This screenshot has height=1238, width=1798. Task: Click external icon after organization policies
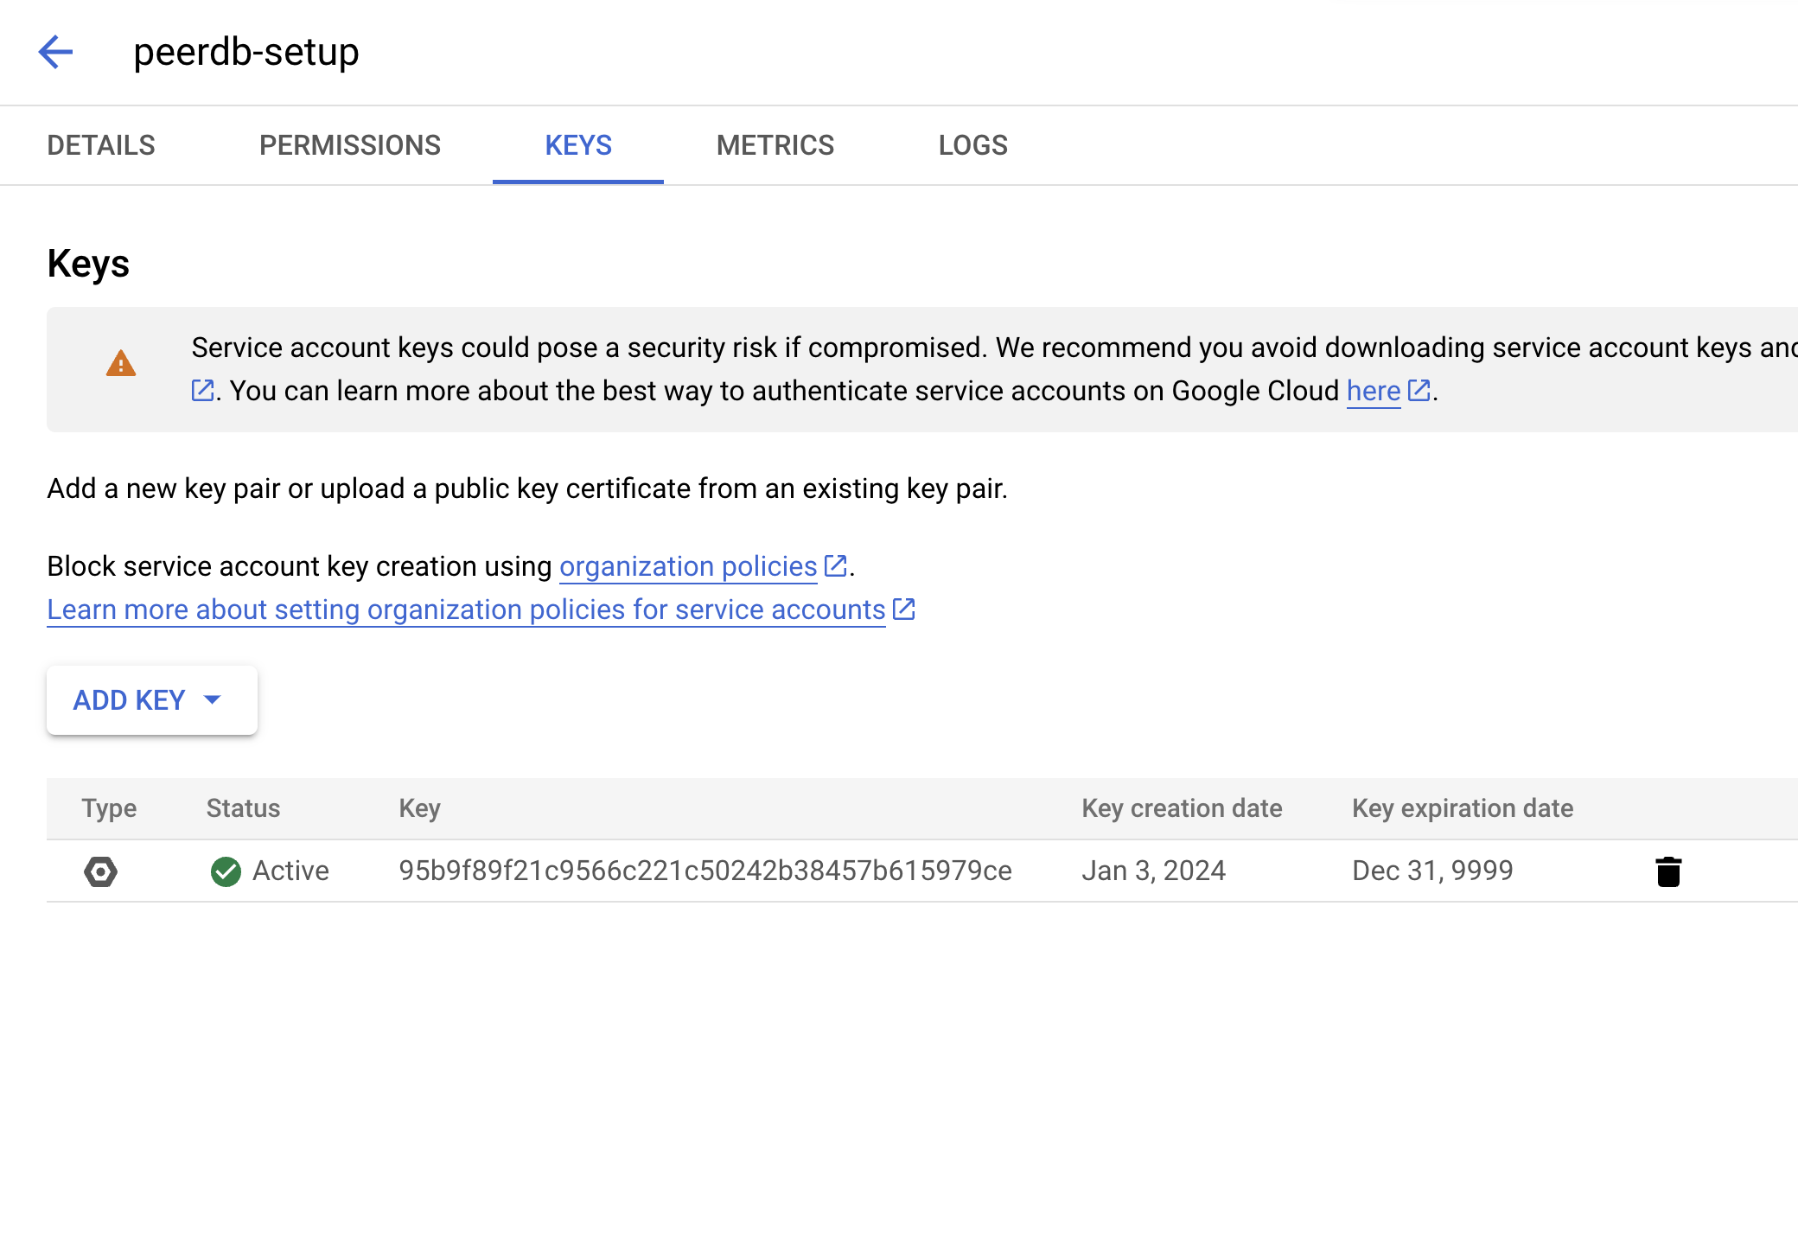click(835, 566)
